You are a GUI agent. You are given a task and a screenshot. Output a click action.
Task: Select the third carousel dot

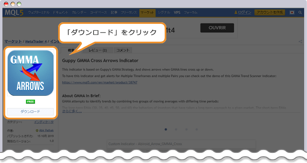pos(186,129)
